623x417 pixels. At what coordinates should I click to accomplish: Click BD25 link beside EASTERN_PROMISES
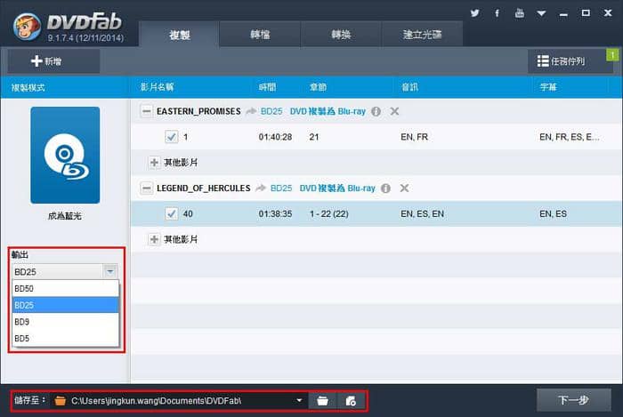coord(271,111)
